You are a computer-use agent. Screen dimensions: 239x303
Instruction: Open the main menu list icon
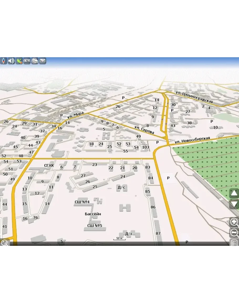pyautogui.click(x=234, y=243)
